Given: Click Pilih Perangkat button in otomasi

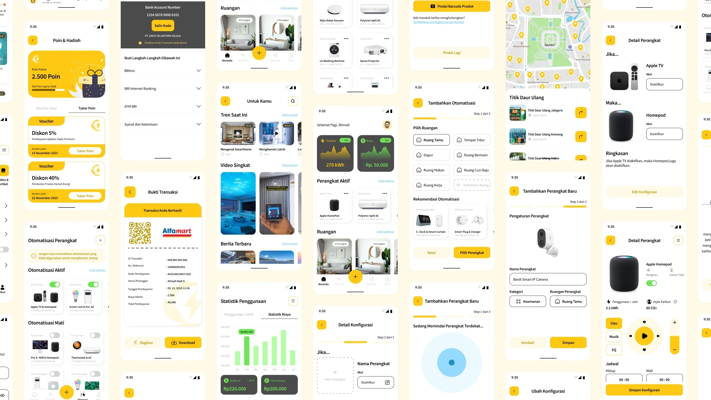Looking at the screenshot, I should pos(471,253).
